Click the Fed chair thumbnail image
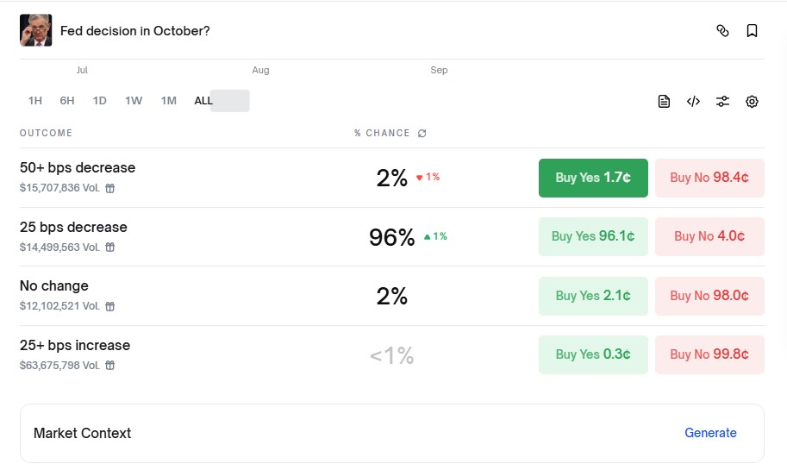The image size is (787, 470). [x=36, y=30]
